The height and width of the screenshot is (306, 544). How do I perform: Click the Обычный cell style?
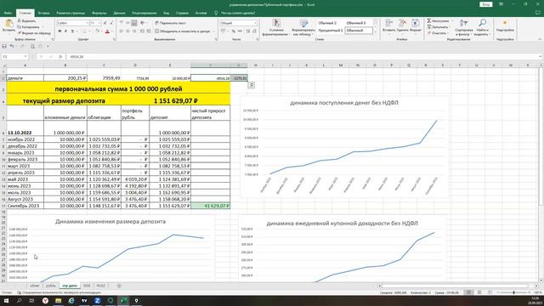(359, 31)
